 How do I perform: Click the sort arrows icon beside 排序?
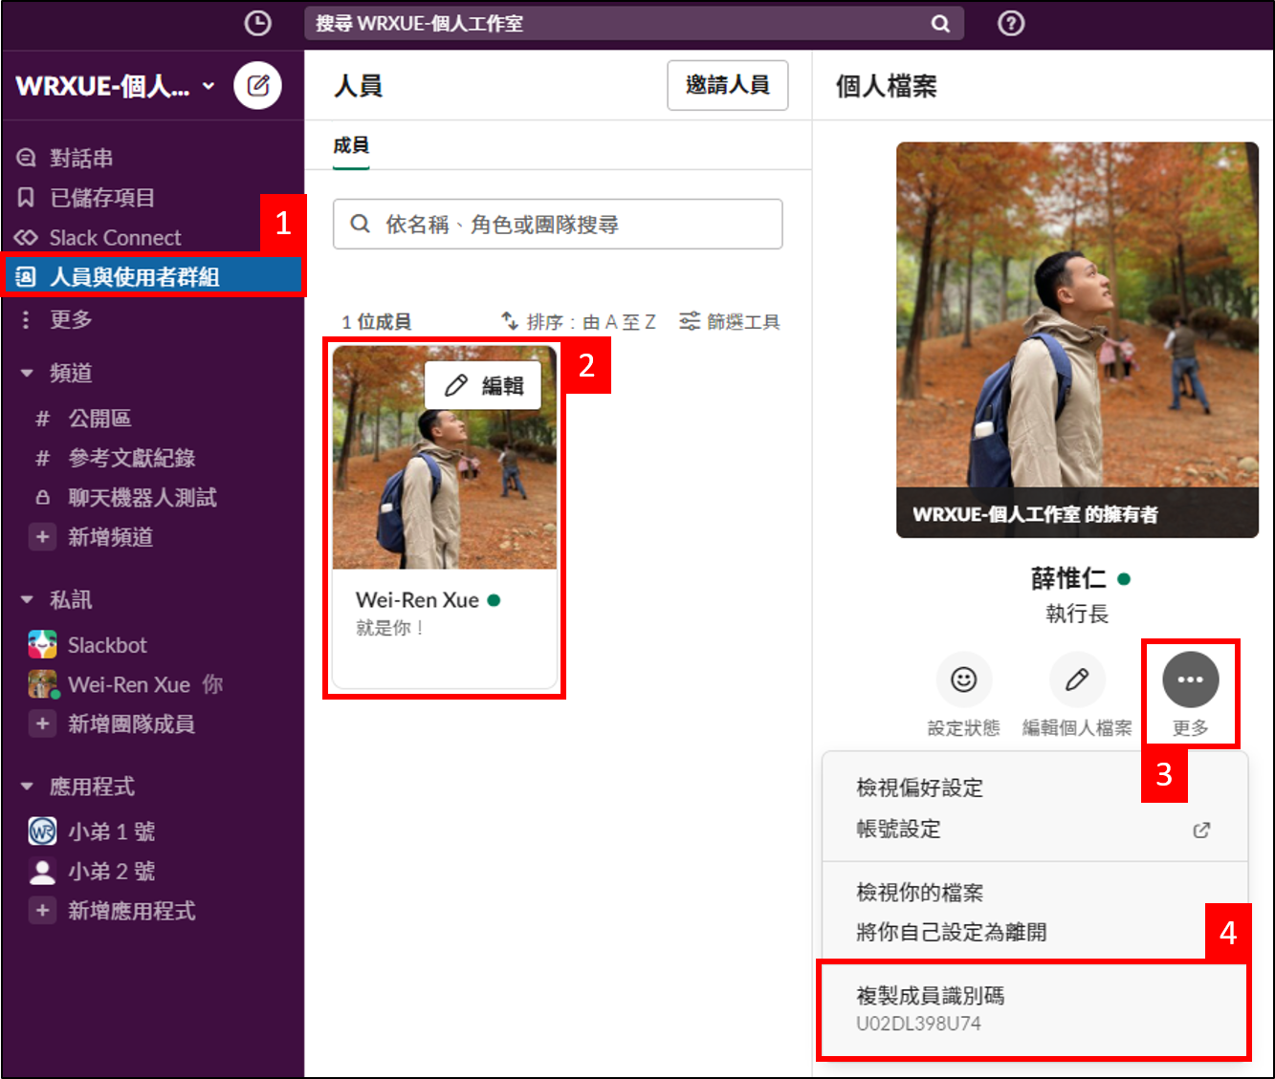coord(510,321)
